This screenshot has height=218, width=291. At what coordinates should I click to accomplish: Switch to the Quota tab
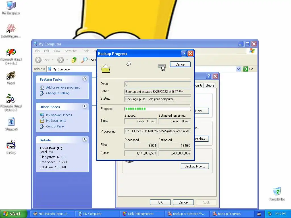pyautogui.click(x=210, y=85)
